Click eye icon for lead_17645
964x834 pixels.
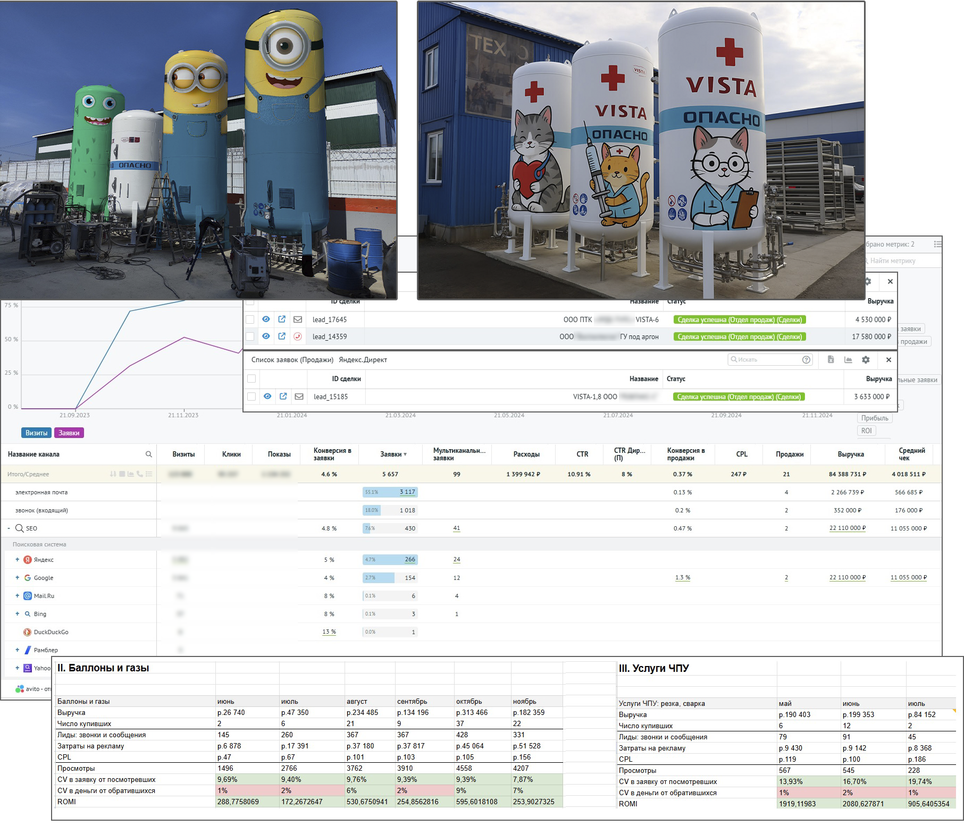(x=266, y=319)
